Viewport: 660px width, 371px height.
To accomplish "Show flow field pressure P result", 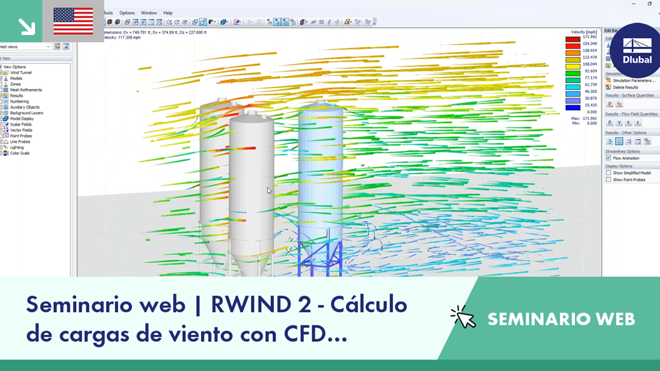I will (609, 122).
